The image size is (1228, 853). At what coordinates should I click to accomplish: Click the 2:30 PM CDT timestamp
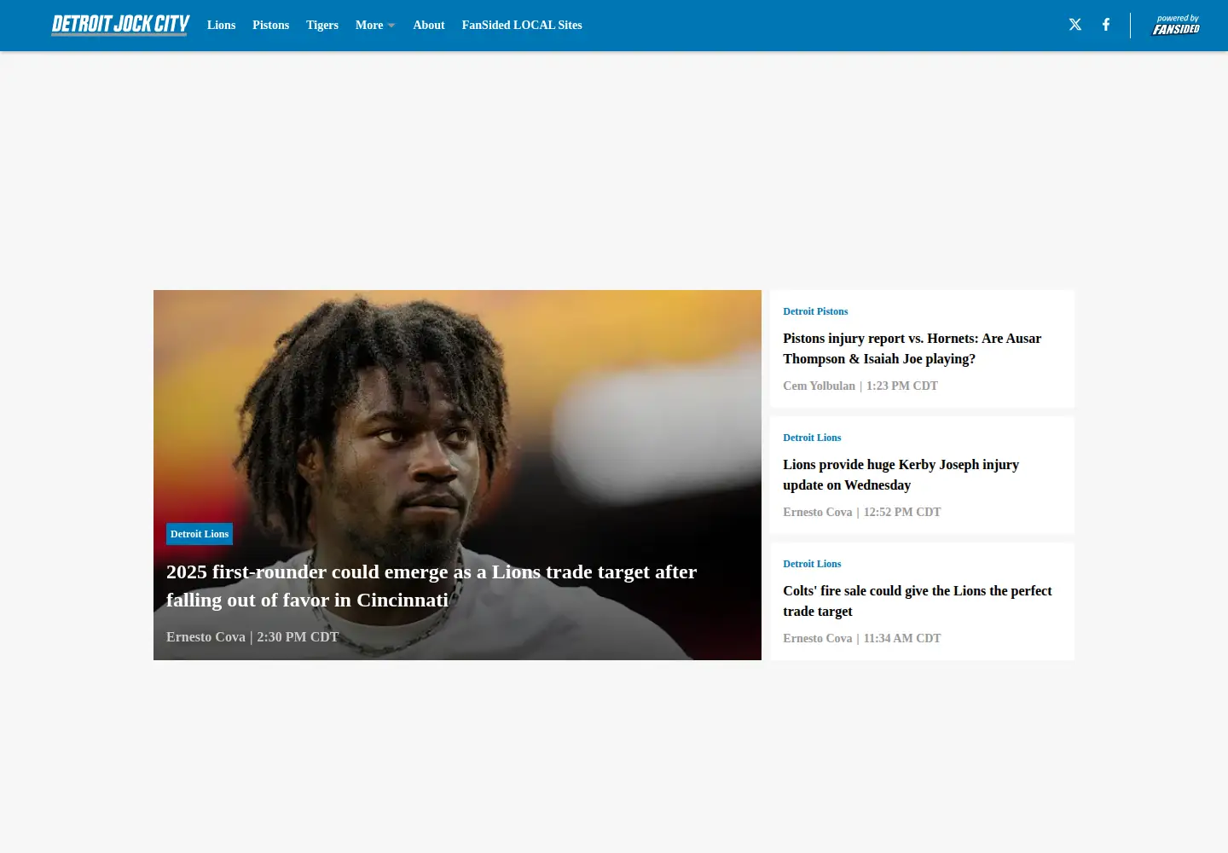pos(298,637)
